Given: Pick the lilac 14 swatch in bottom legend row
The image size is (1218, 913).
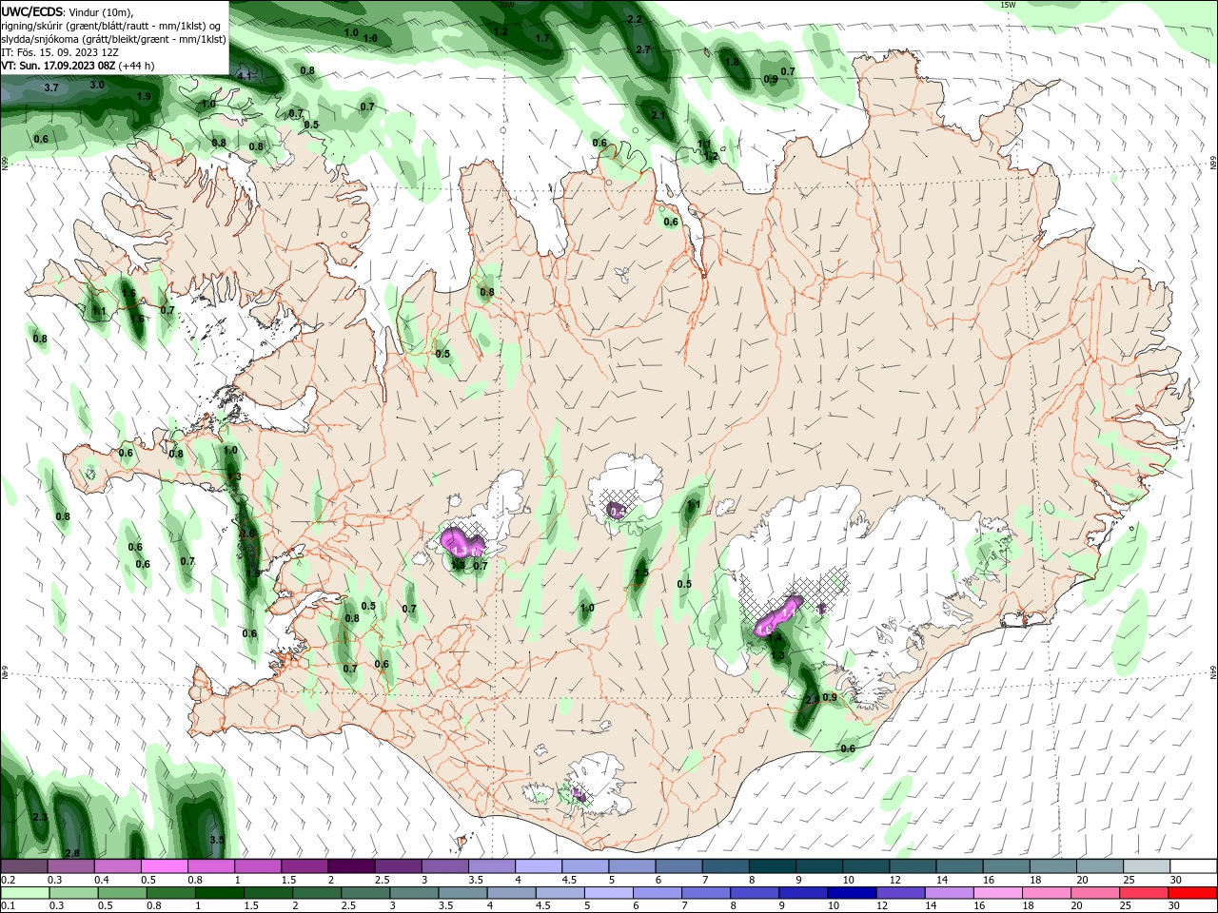Looking at the screenshot, I should [x=949, y=893].
